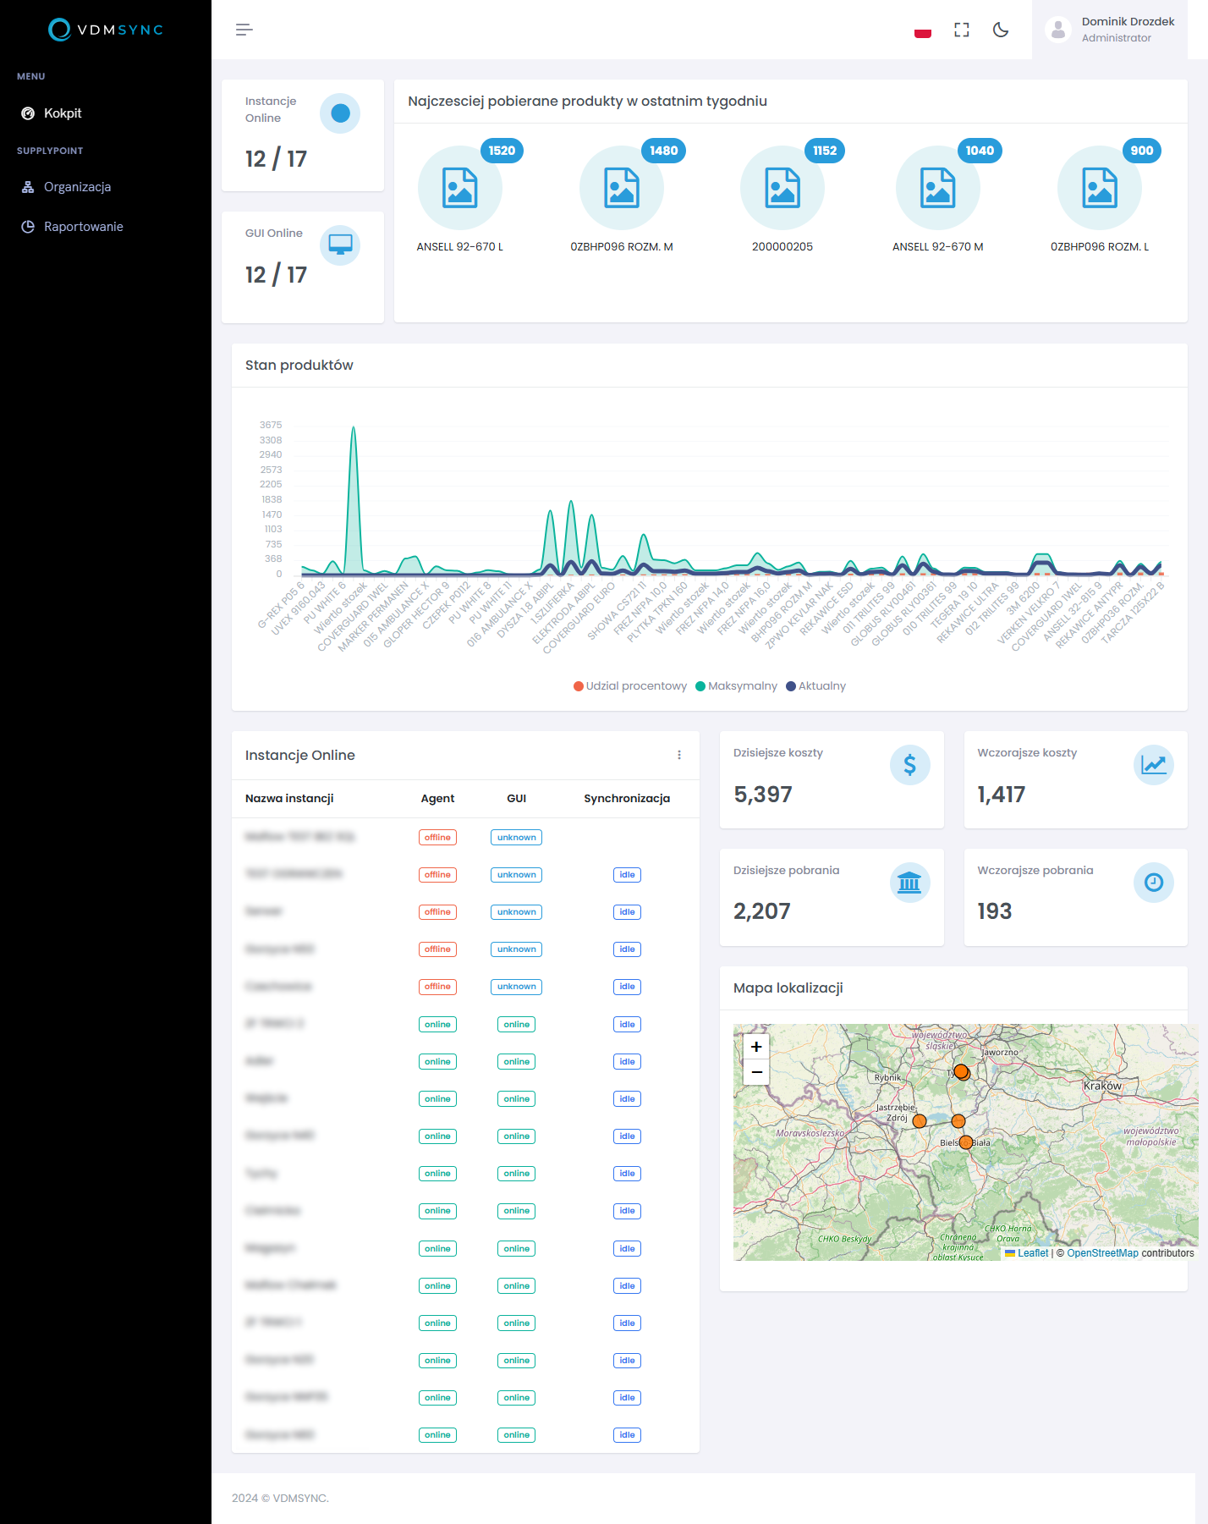Viewport: 1208px width, 1524px height.
Task: Click the dollar icon on Dzisiejsze koszty
Action: (x=909, y=765)
